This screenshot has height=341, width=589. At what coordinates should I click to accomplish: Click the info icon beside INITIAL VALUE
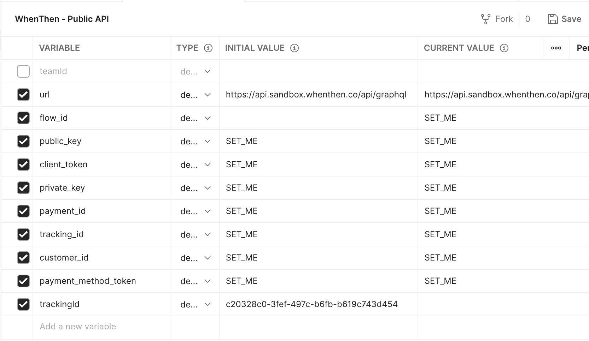click(294, 48)
